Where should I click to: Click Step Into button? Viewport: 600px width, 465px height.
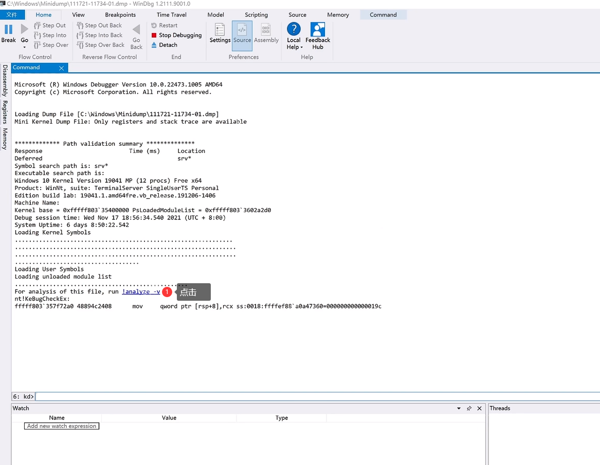tap(50, 35)
